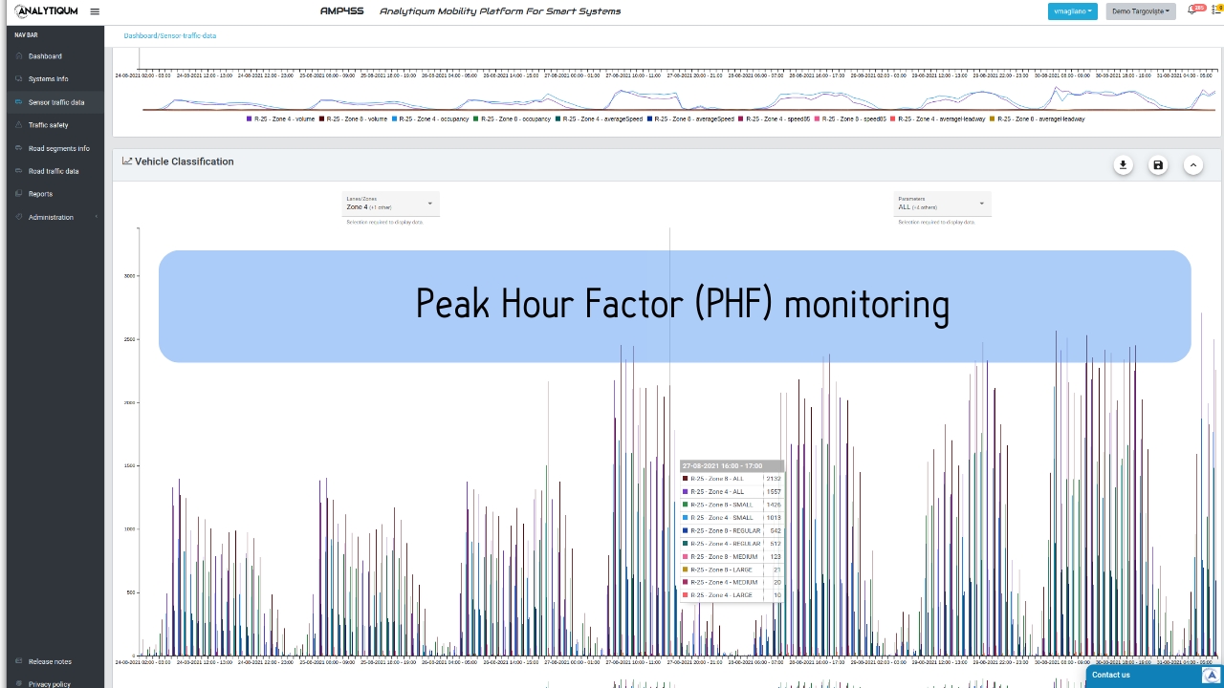Open the Demo Targoviste dropdown
1224x688 pixels.
point(1141,11)
